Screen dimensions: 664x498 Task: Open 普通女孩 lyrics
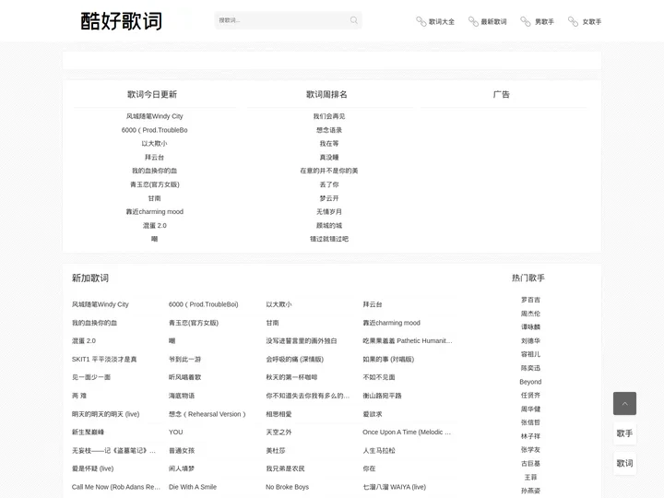(182, 451)
